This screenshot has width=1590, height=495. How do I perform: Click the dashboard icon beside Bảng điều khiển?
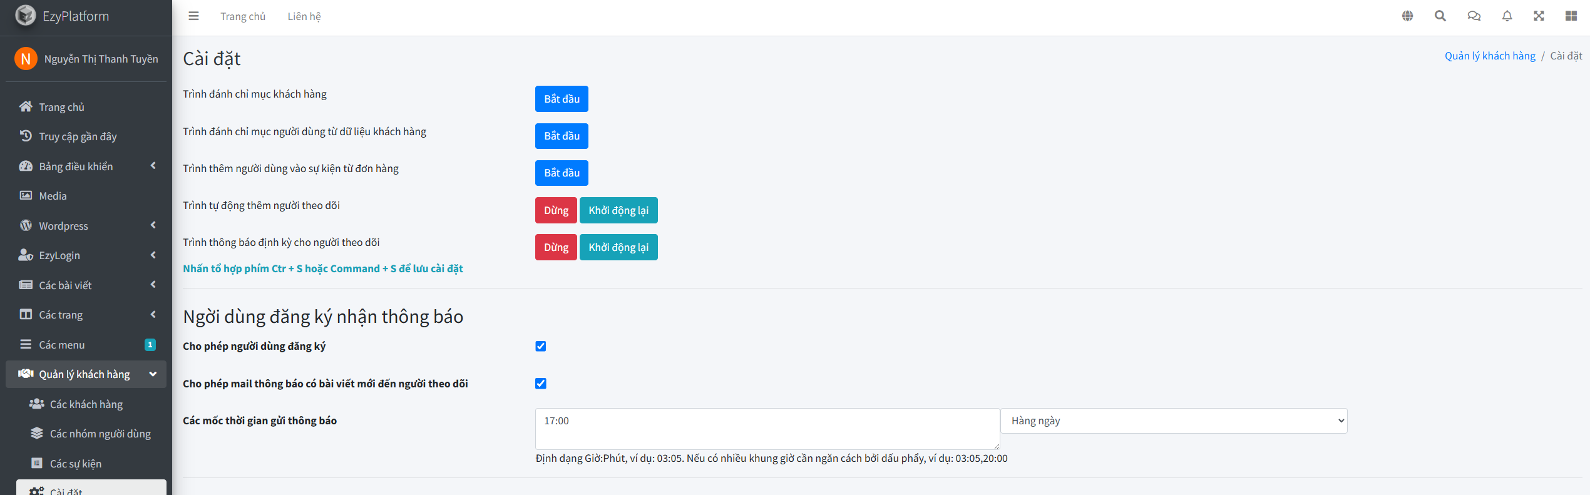(x=26, y=166)
